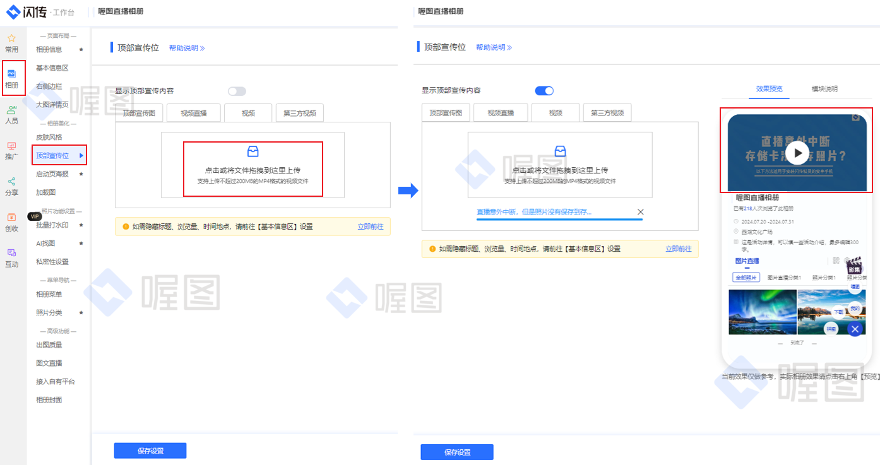Viewport: 880px width, 465px height.
Task: Click the arrow beside 顶部宣传位 menu item
Action: pos(81,155)
